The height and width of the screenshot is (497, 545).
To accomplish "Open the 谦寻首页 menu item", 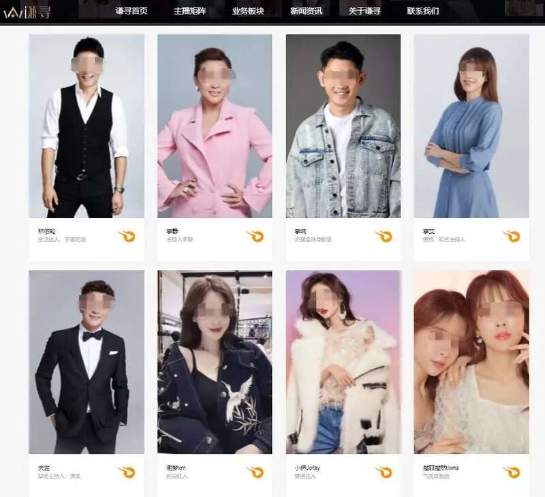I will [x=131, y=11].
